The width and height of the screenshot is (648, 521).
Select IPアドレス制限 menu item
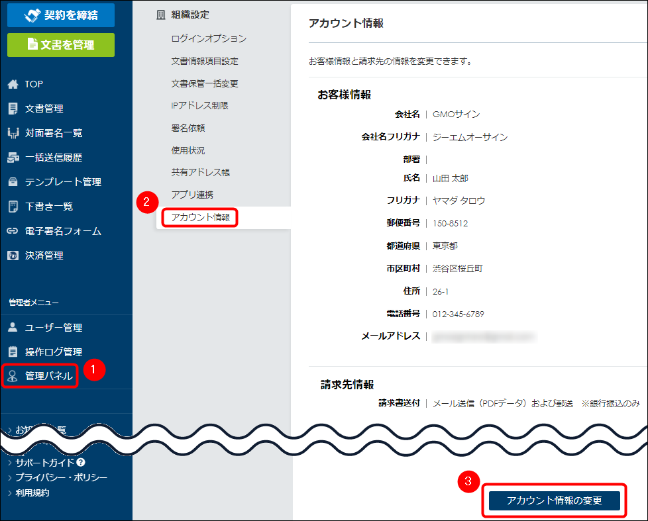pos(199,105)
